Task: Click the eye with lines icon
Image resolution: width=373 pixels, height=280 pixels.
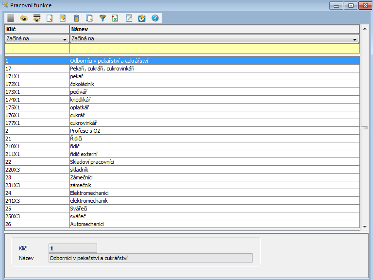Action: 36,18
